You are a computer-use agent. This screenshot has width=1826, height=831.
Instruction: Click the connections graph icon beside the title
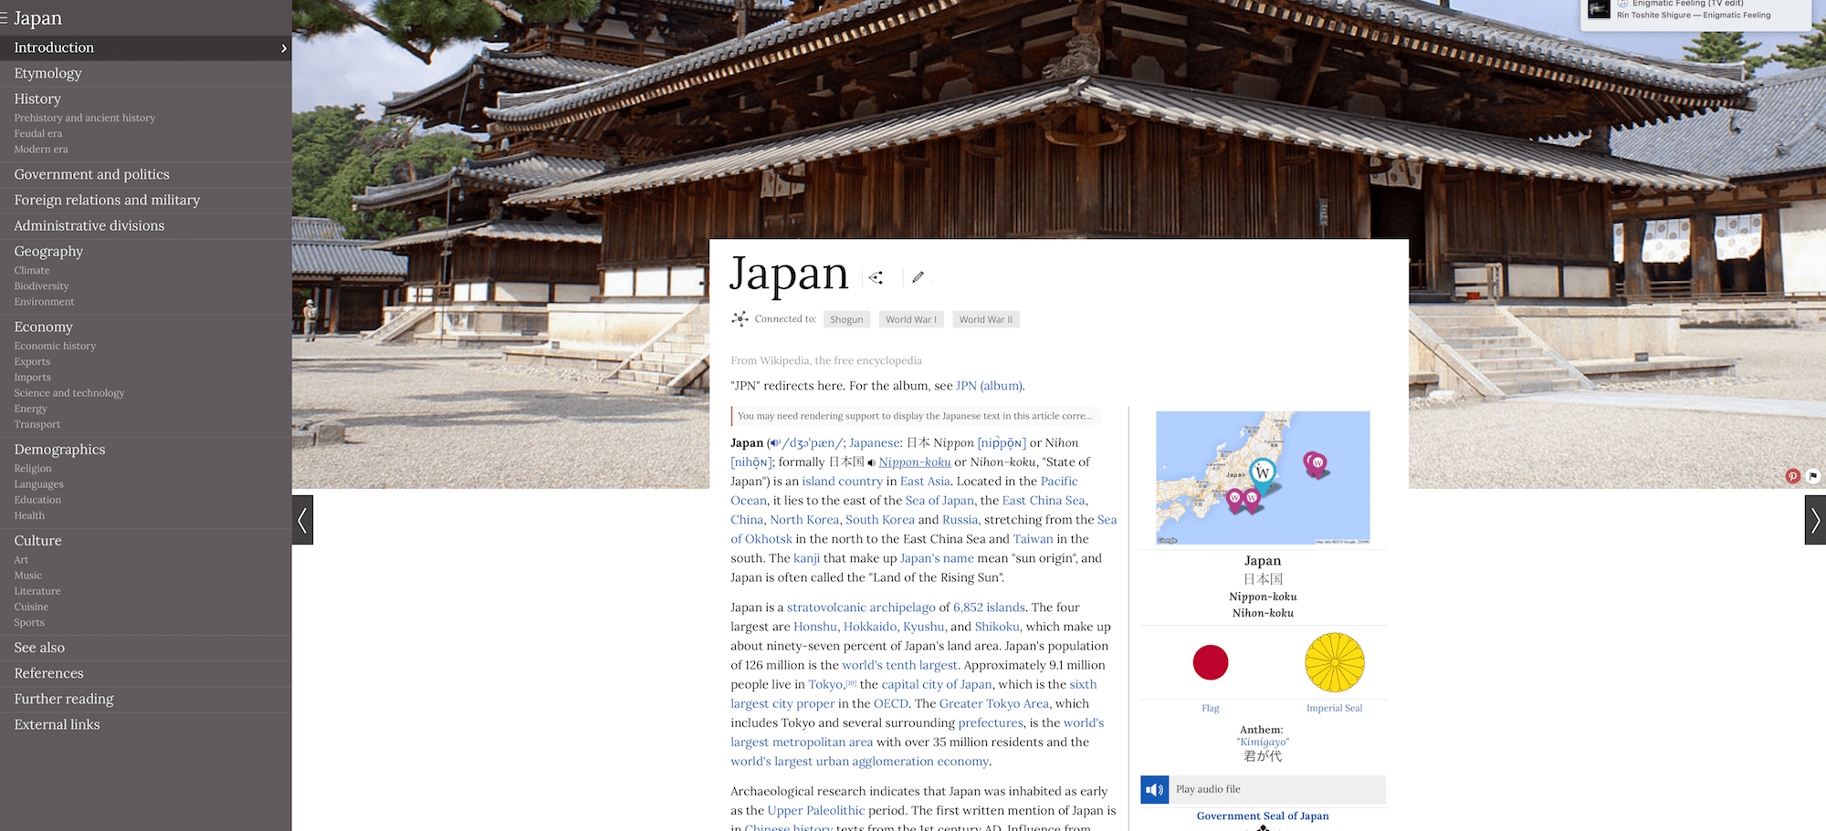(x=876, y=276)
